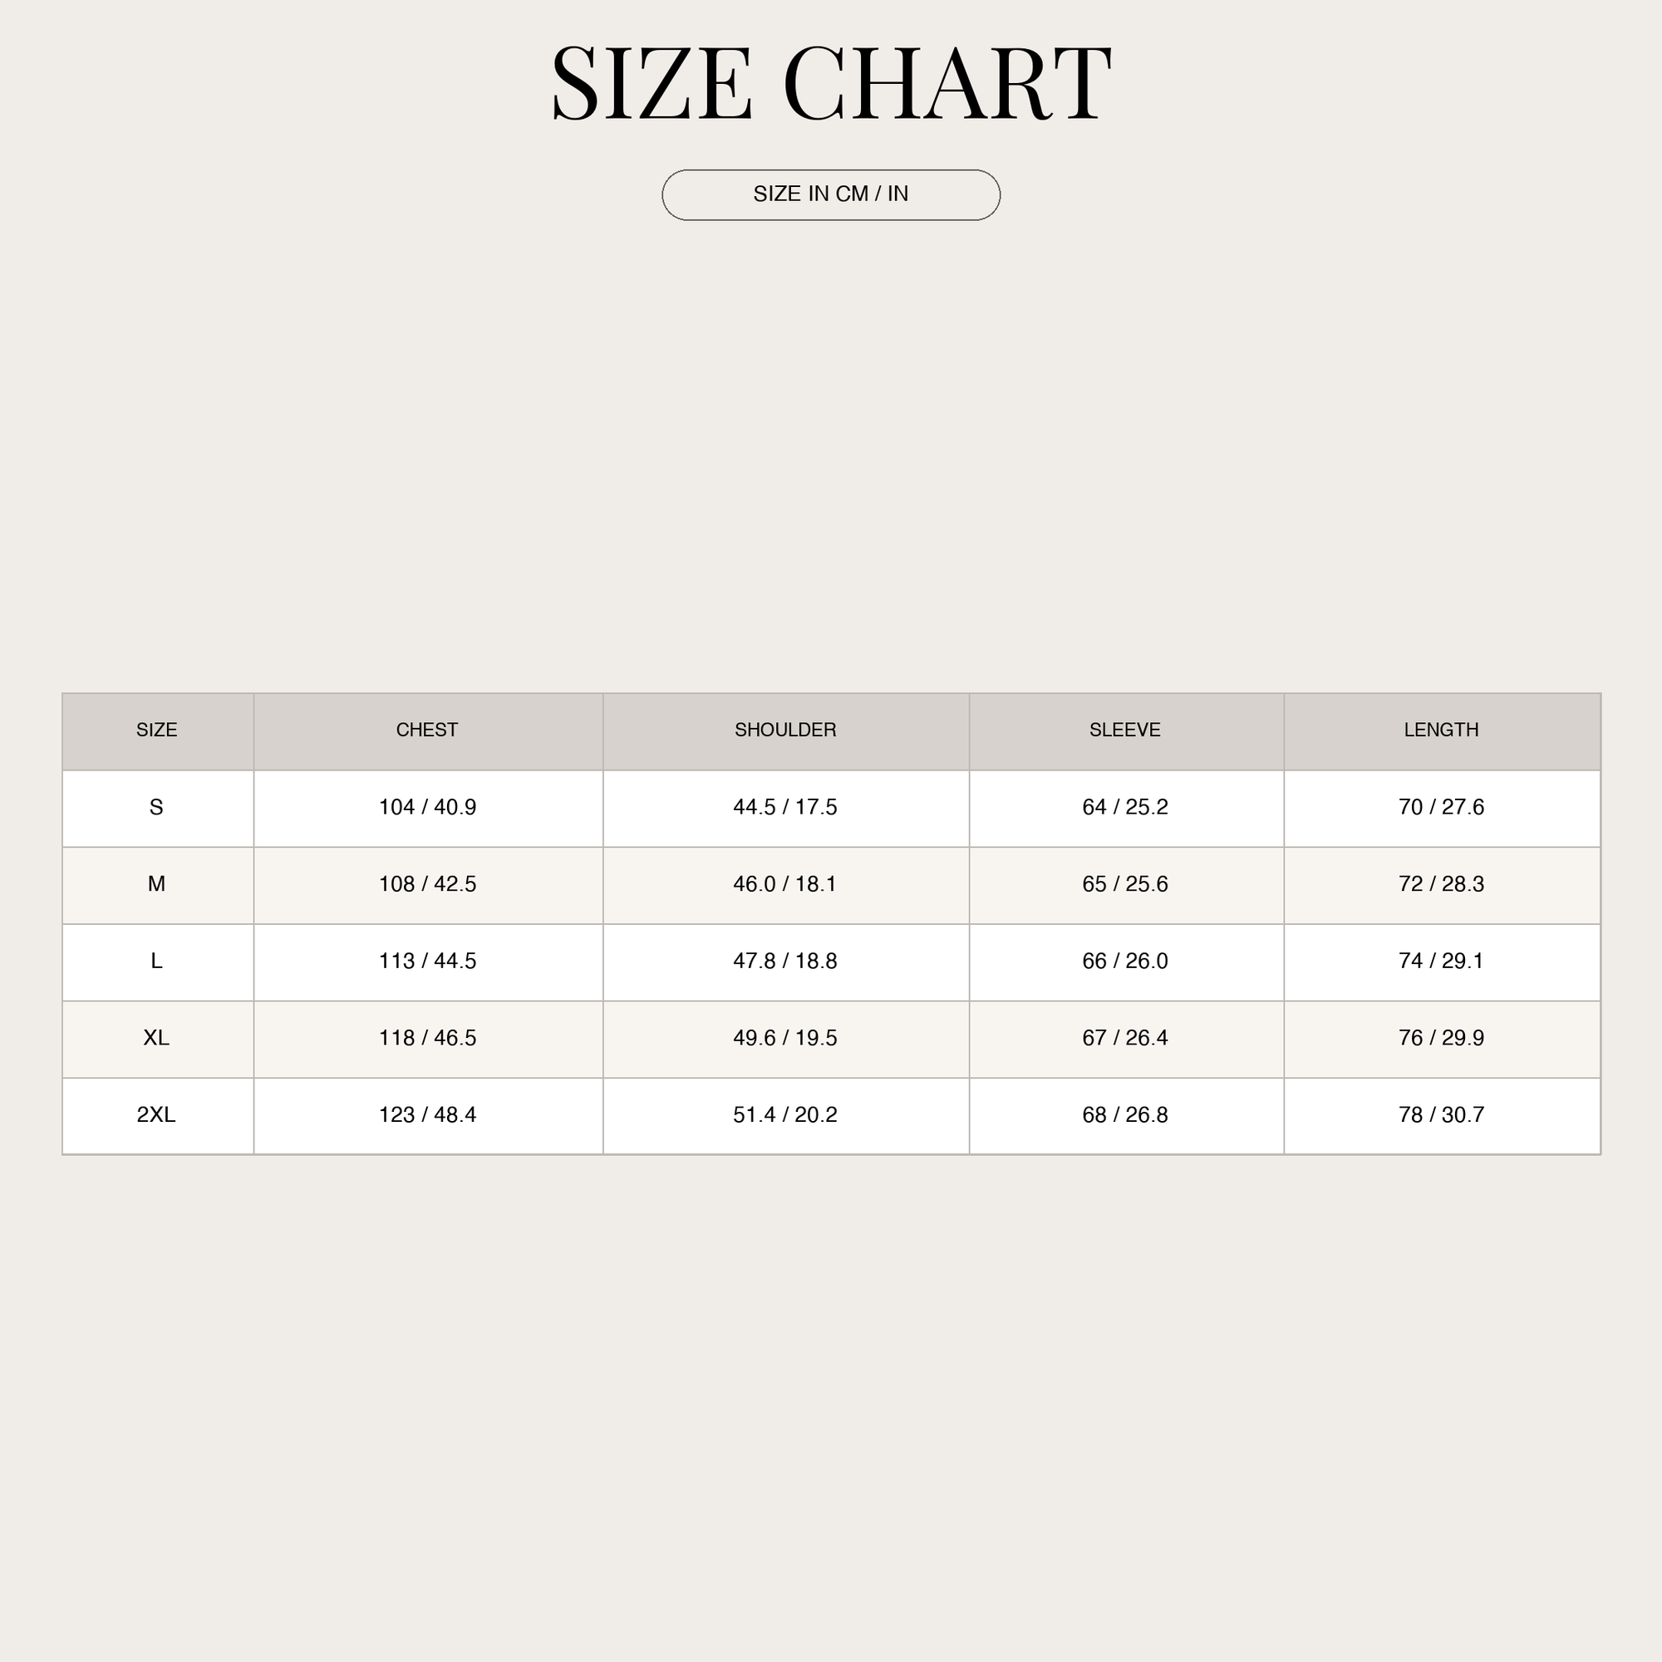The height and width of the screenshot is (1662, 1662).
Task: Select the SLEEVE column header
Action: tap(1125, 730)
